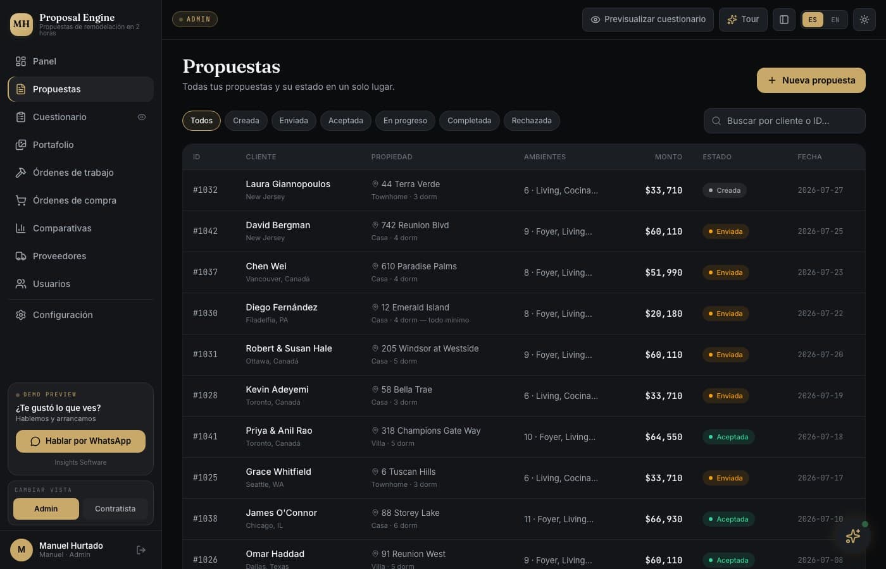This screenshot has height=569, width=886.
Task: Open the floating sparkle assistant button
Action: (853, 536)
